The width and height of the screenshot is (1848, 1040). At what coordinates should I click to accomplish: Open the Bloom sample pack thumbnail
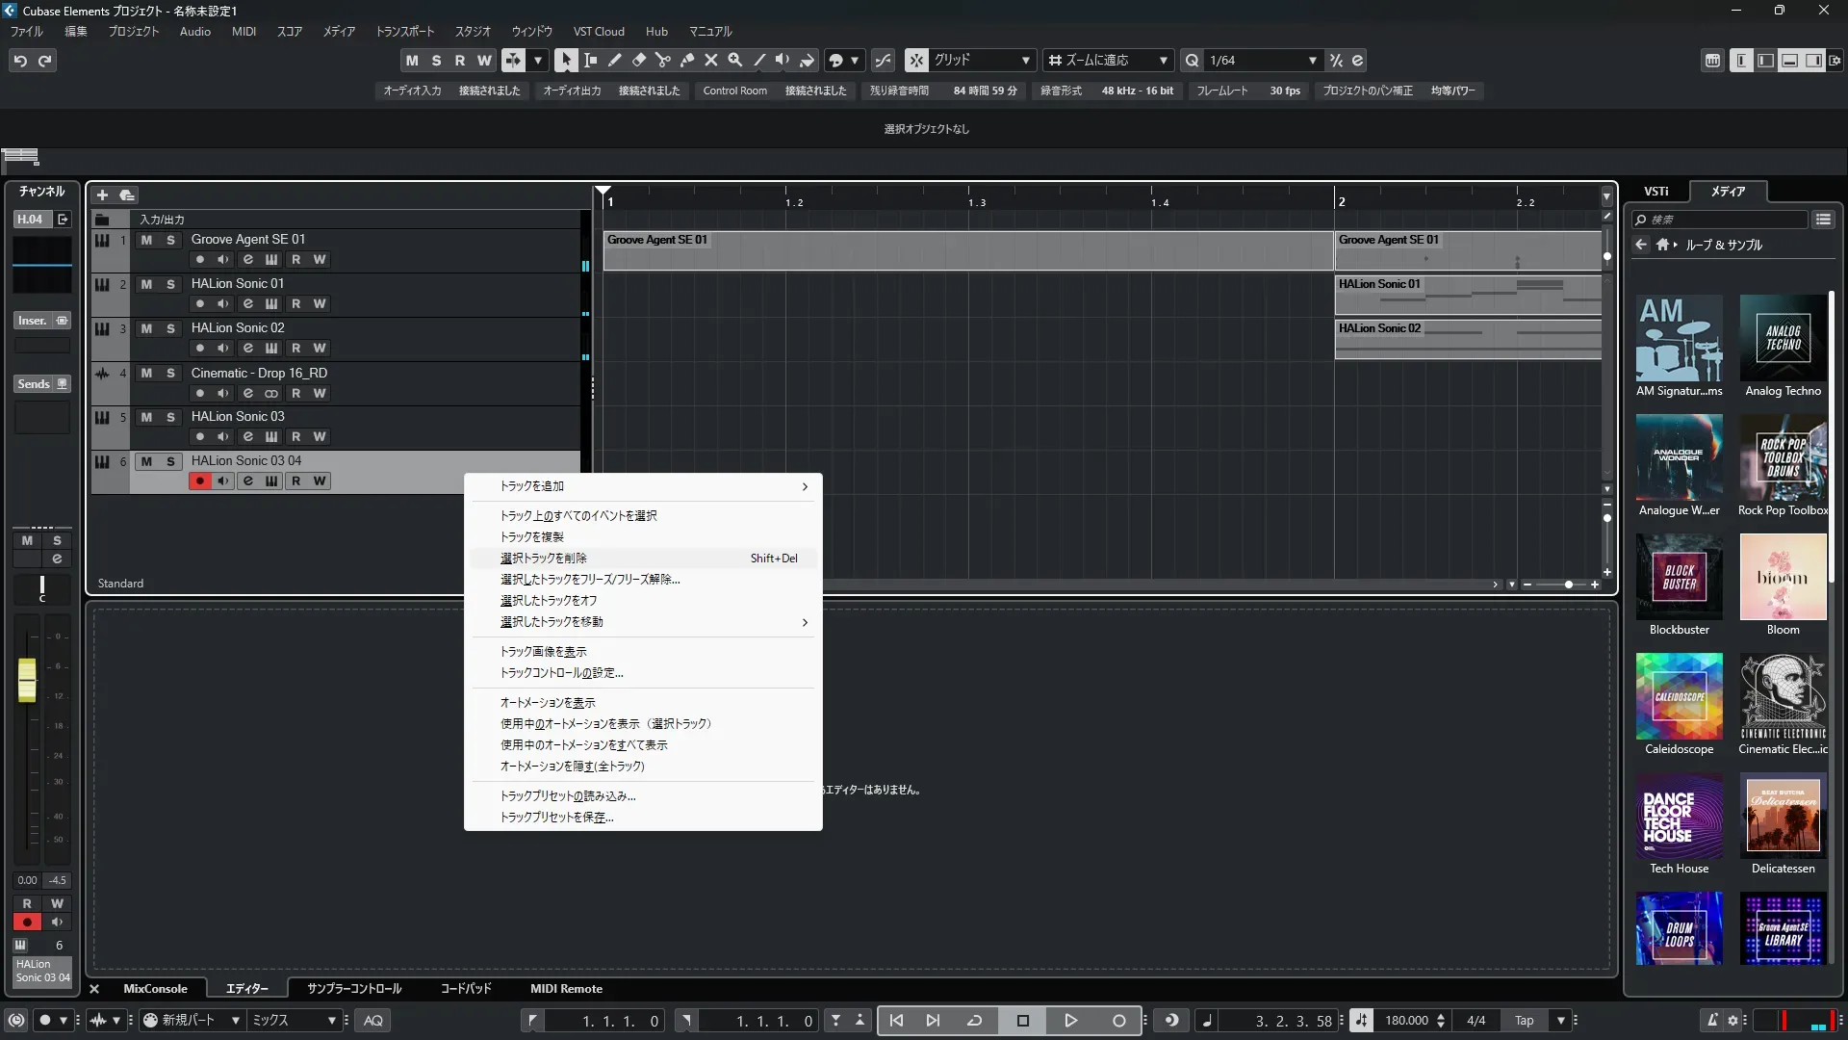(1783, 577)
